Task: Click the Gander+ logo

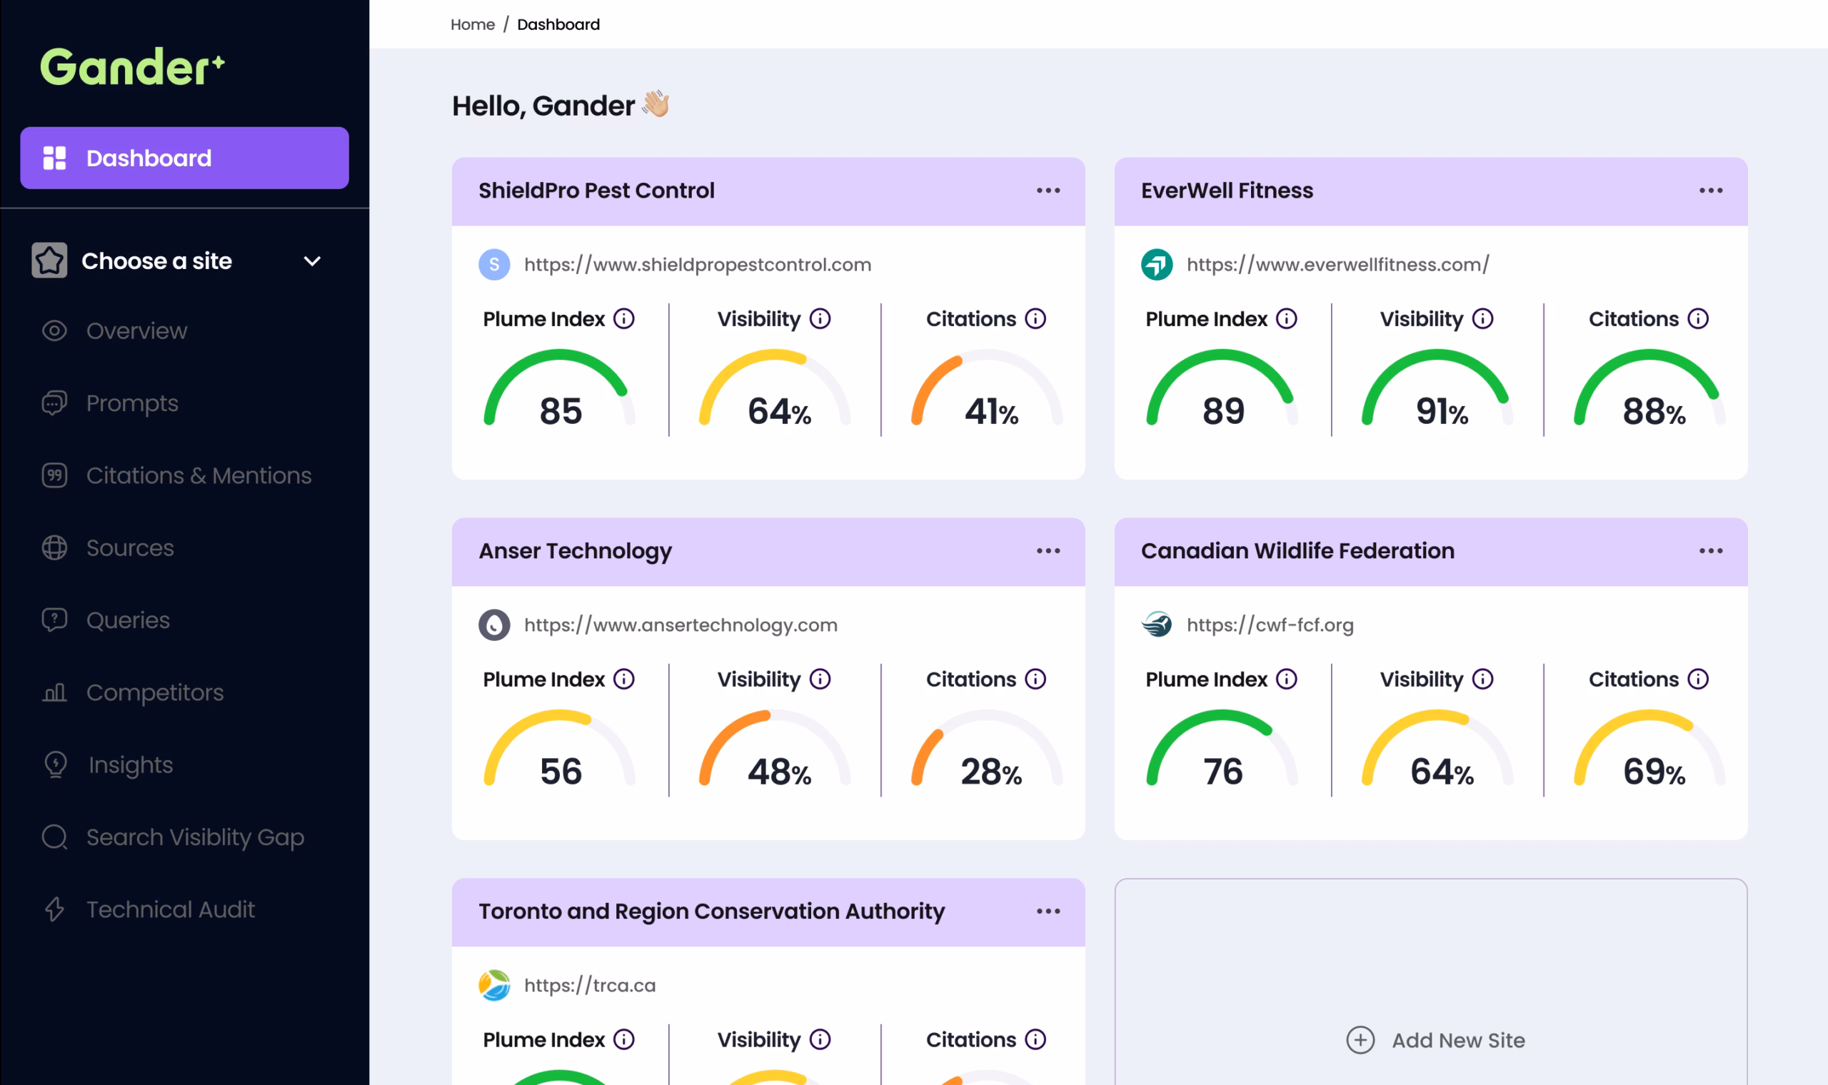Action: pos(132,67)
